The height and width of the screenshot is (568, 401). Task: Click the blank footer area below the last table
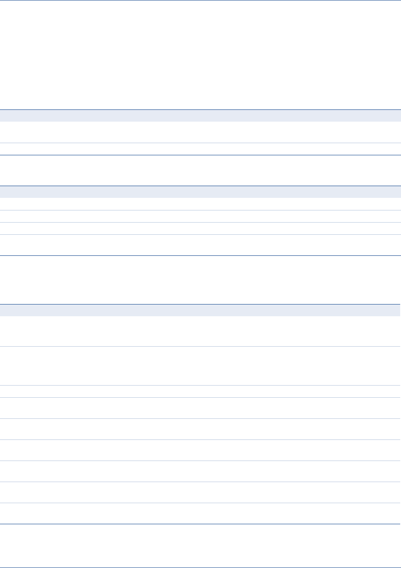(200, 546)
